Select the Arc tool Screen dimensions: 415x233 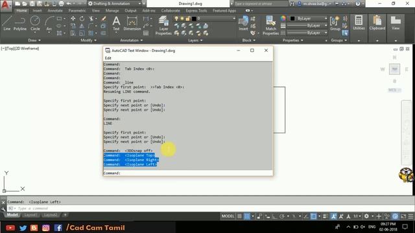pos(49,23)
